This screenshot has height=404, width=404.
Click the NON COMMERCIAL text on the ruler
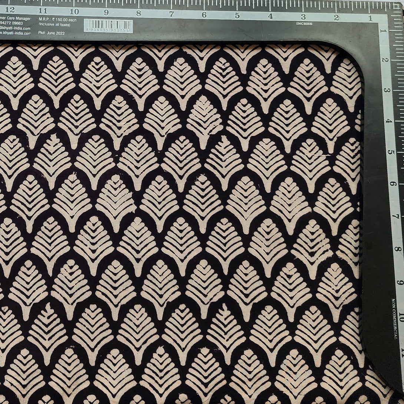click(394, 318)
